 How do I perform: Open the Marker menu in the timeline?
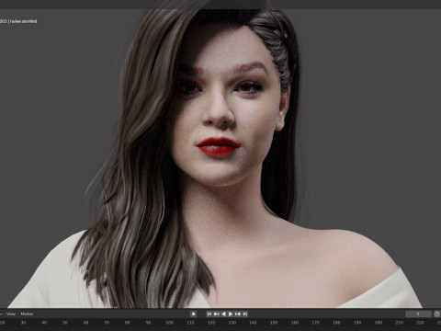pos(27,314)
